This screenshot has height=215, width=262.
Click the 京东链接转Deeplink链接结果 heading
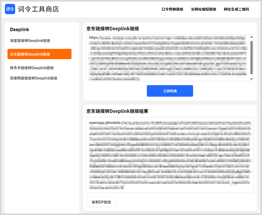click(x=117, y=111)
